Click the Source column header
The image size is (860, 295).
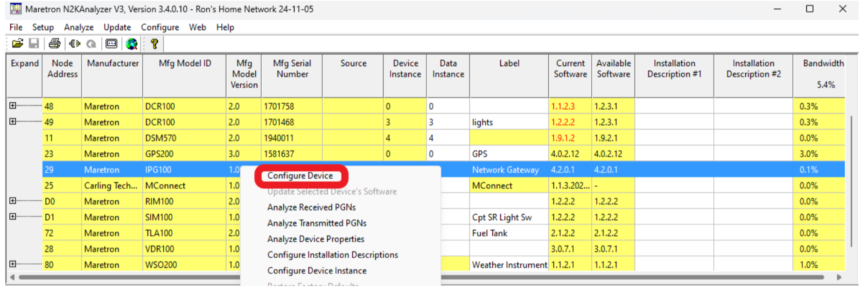[353, 76]
